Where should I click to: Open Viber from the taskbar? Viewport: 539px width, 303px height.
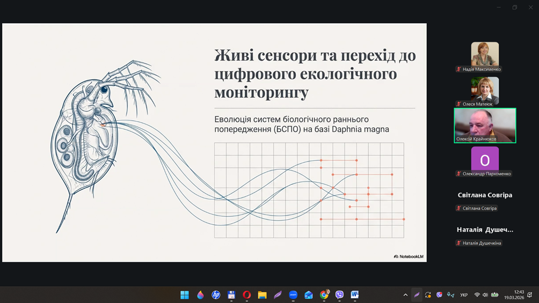[339, 294]
